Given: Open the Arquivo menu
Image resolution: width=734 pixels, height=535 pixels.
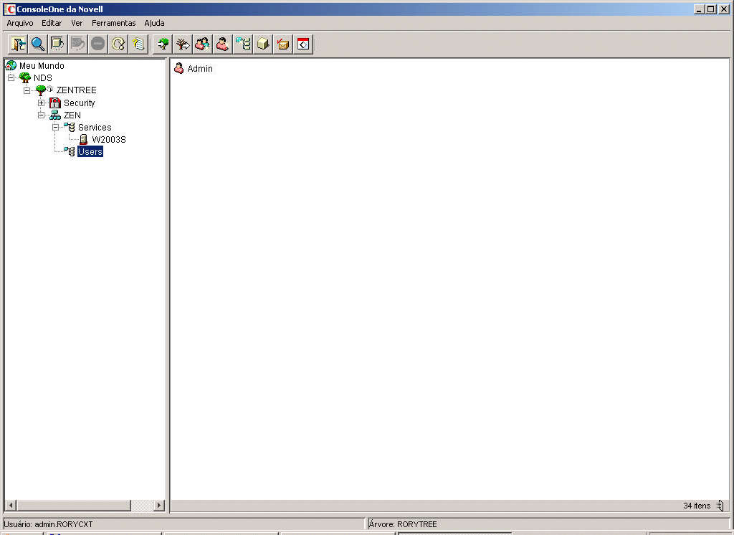Looking at the screenshot, I should (x=19, y=23).
